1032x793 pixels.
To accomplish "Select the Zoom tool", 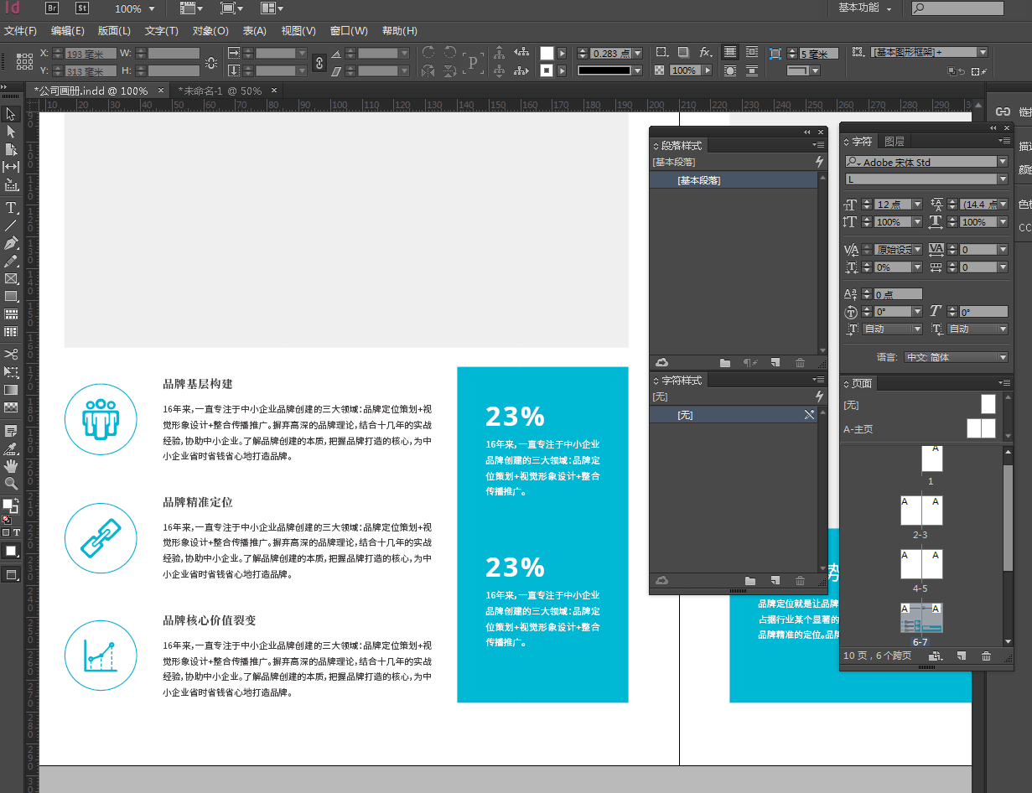I will 11,484.
